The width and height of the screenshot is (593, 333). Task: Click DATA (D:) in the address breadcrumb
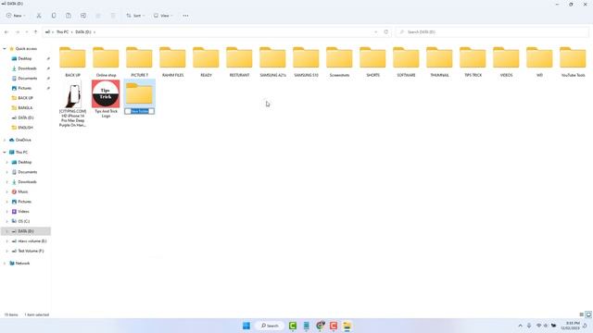83,32
